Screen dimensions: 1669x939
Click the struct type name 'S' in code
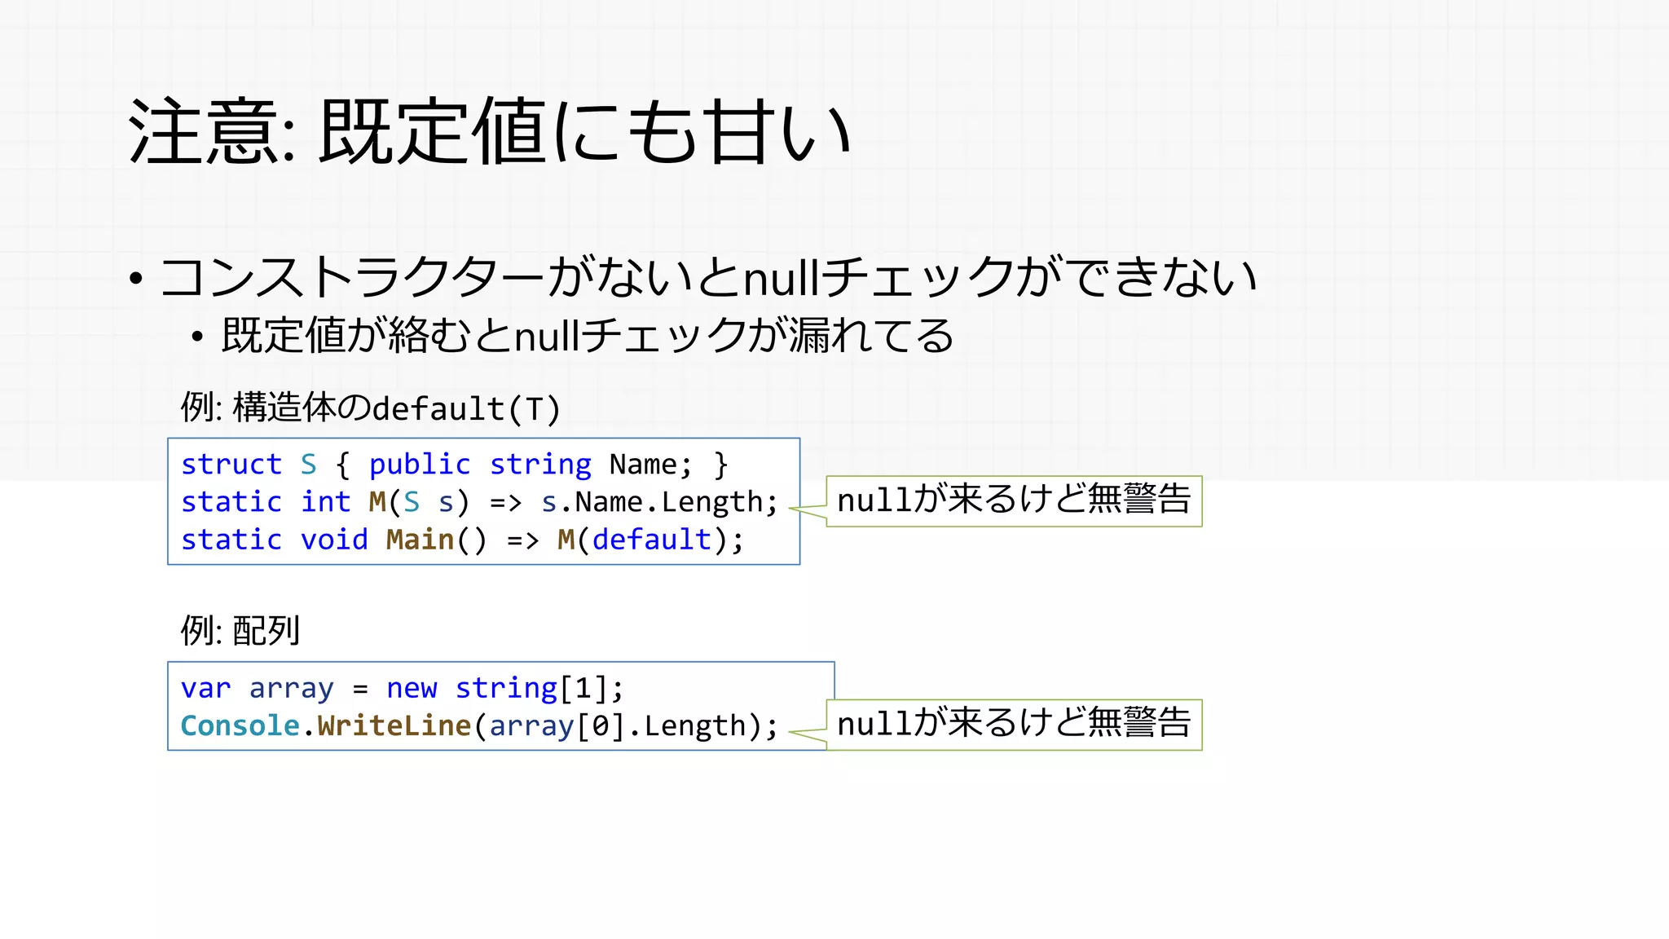click(308, 464)
